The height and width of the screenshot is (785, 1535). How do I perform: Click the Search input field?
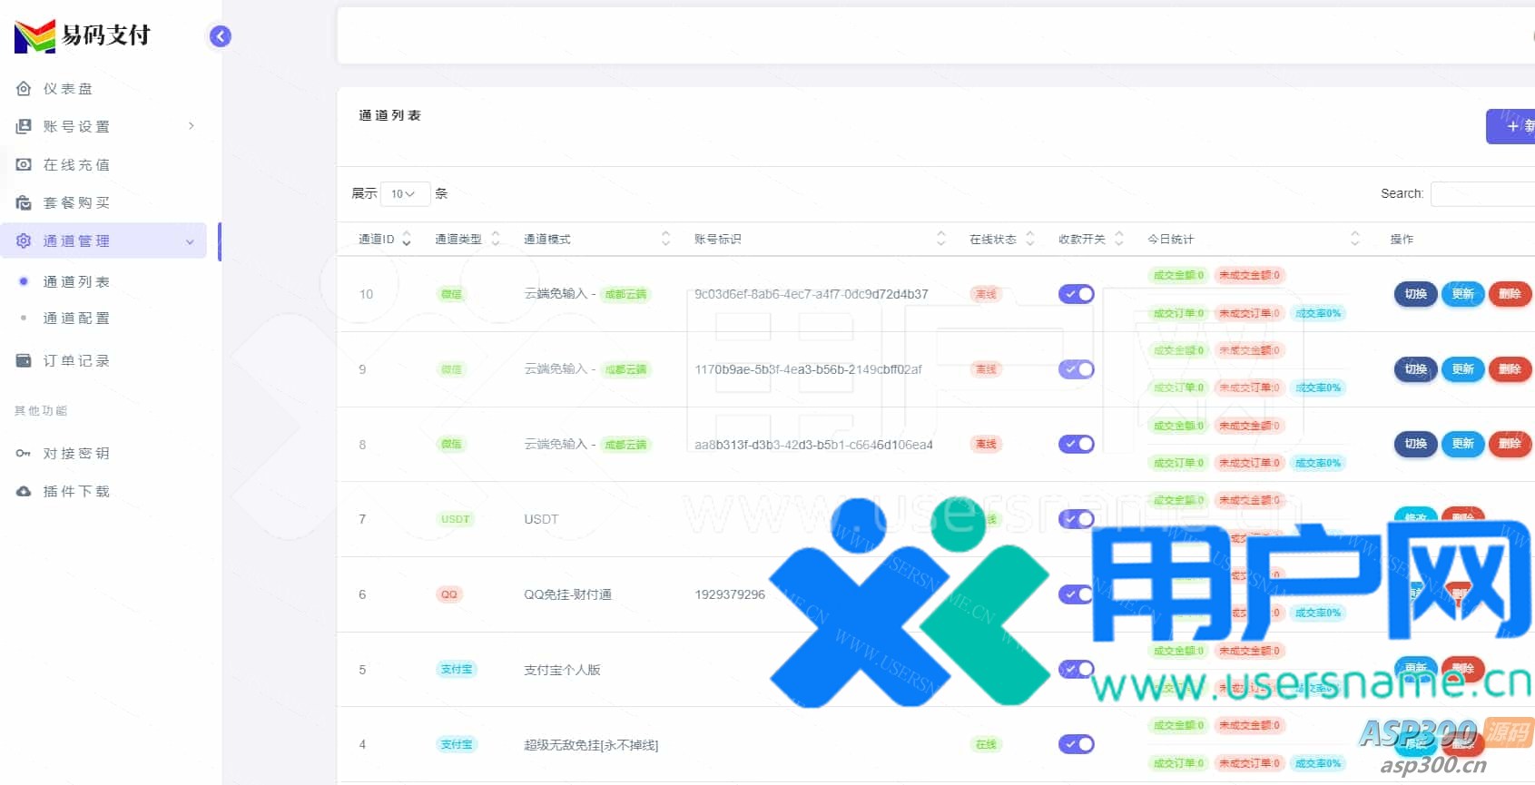coord(1481,193)
